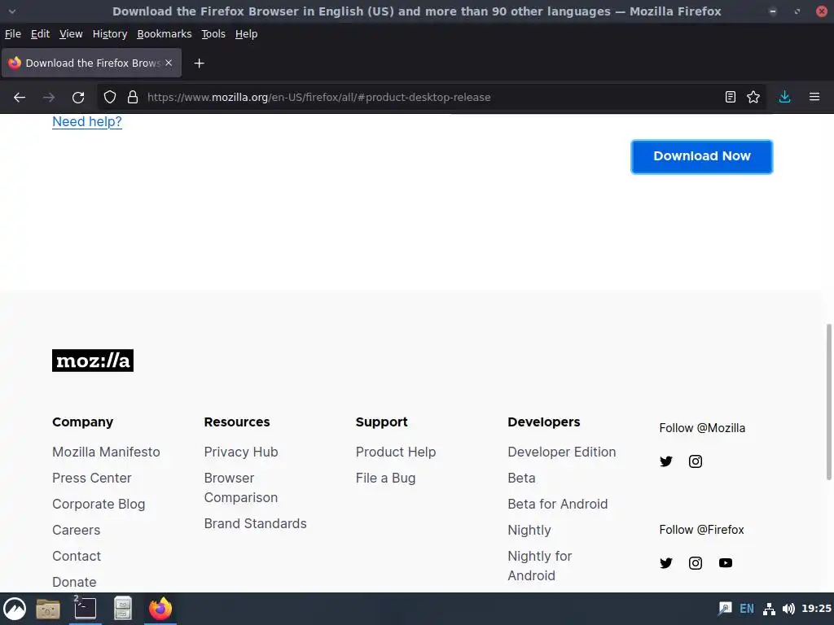Open the Beta link
The width and height of the screenshot is (834, 625).
coord(521,478)
